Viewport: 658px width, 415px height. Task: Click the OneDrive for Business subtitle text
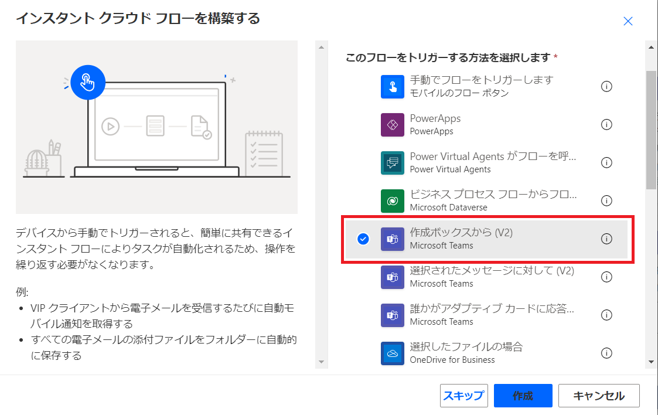click(452, 360)
